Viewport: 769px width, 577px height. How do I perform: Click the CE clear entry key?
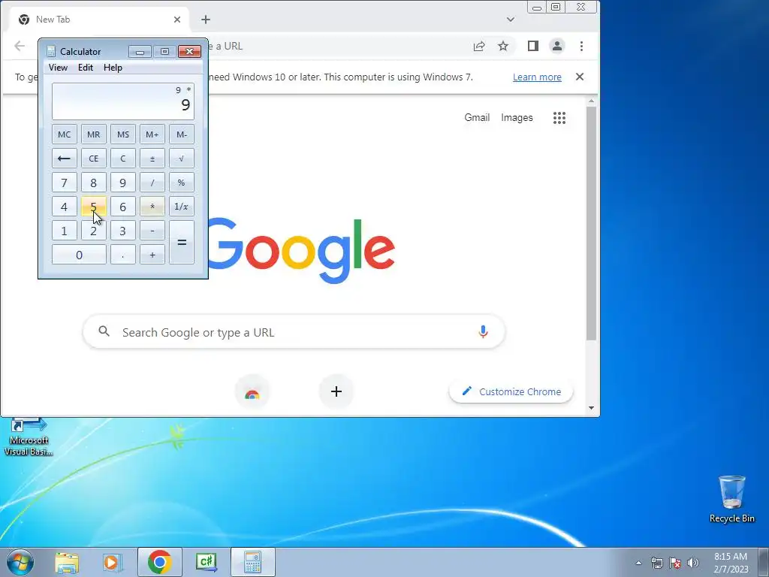pos(94,159)
